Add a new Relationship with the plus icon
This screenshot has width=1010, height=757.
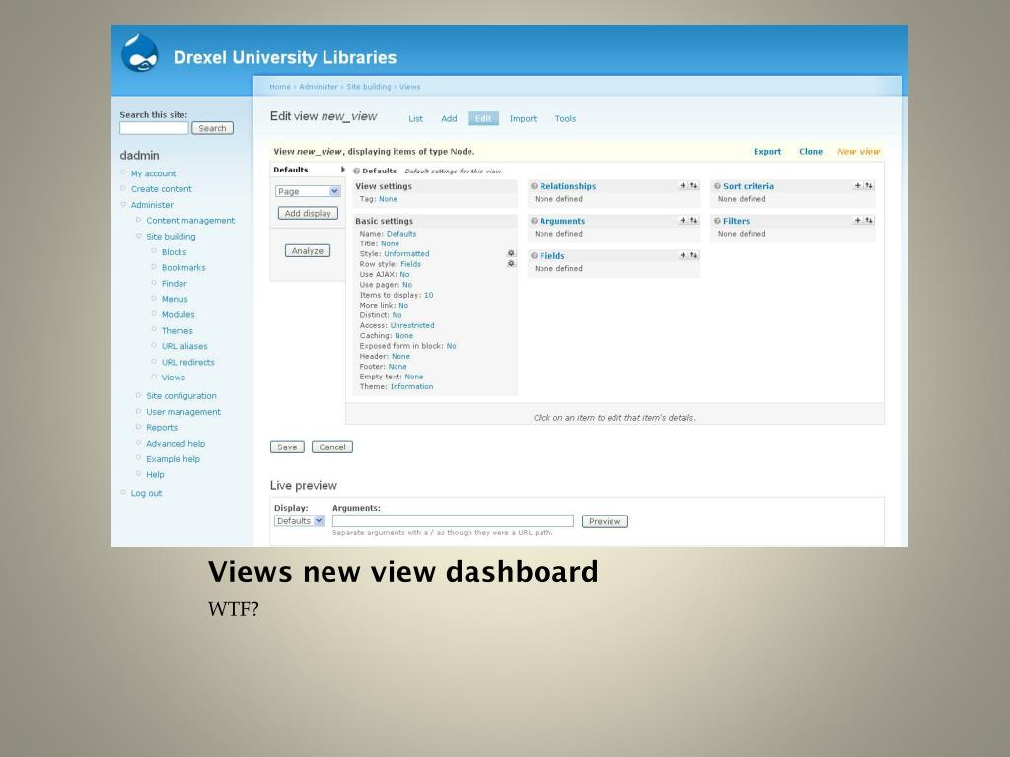click(x=683, y=186)
